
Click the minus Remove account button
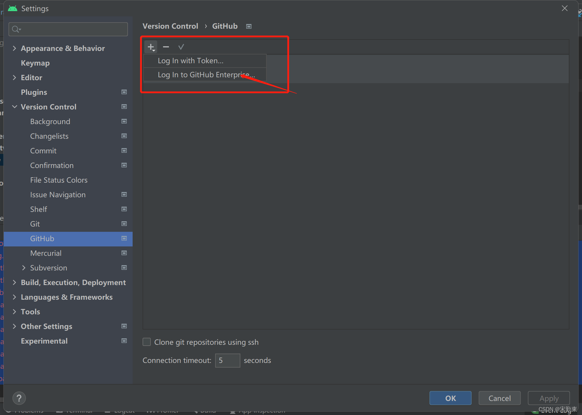point(166,47)
